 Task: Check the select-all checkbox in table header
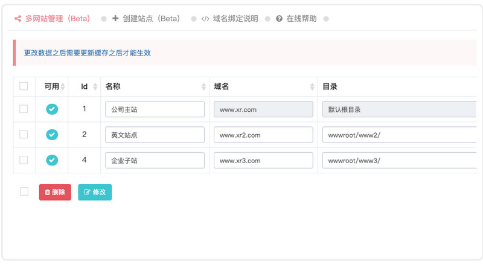pos(24,86)
